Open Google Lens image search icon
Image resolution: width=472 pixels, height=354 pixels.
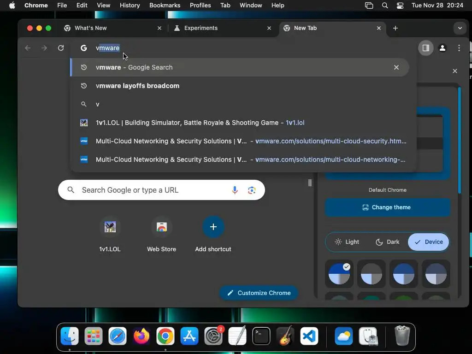[252, 190]
